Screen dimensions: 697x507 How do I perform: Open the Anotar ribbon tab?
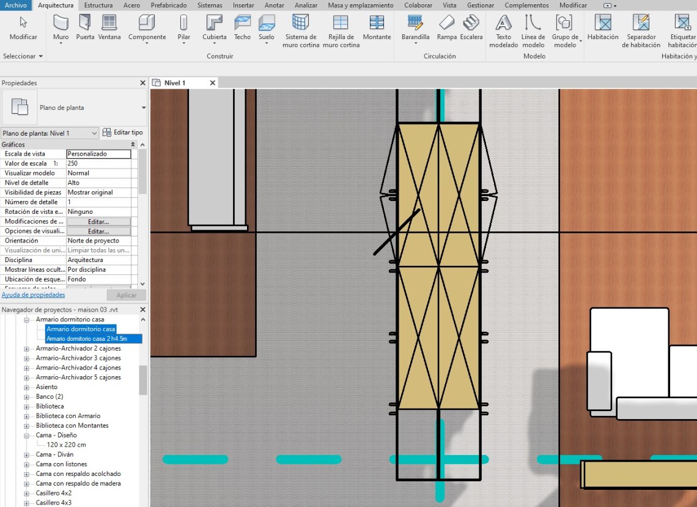click(x=275, y=5)
